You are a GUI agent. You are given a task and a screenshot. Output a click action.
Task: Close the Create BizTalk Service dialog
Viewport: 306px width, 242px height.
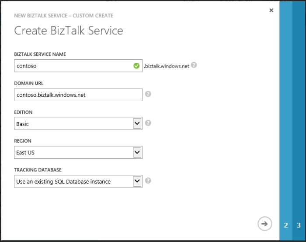(271, 10)
